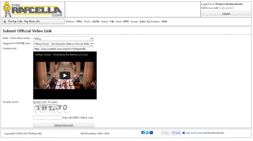The image size is (253, 141).
Task: Click the 'Releases : 5992' statistic
Action: pyautogui.click(x=74, y=21)
